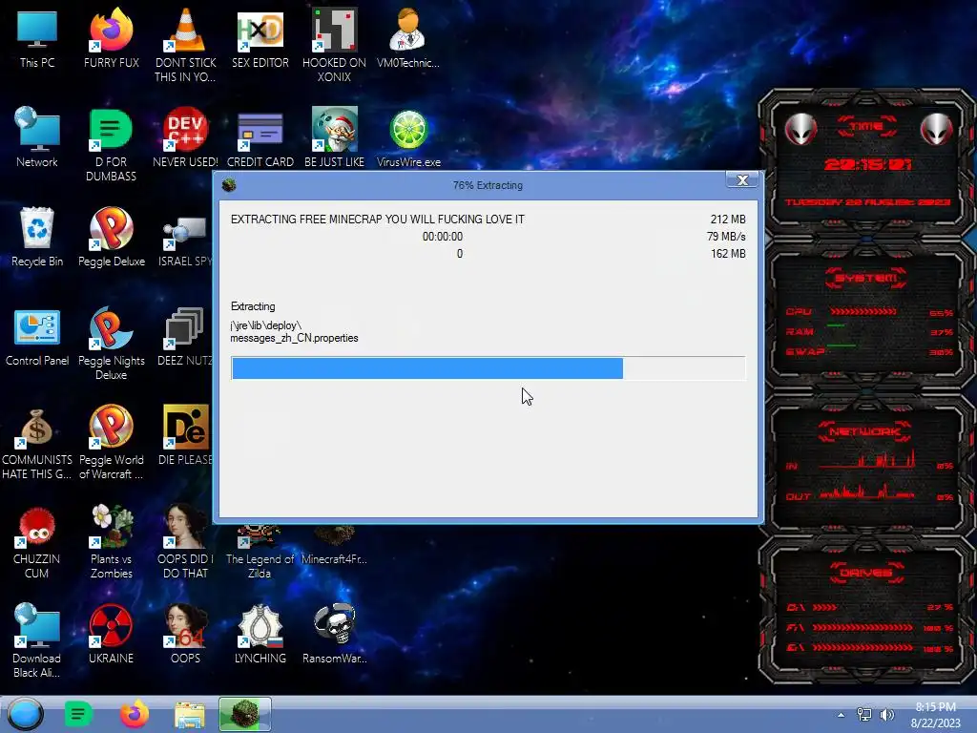Select the VM0Technic desktop icon
Screen dimensions: 977x733
point(408,37)
